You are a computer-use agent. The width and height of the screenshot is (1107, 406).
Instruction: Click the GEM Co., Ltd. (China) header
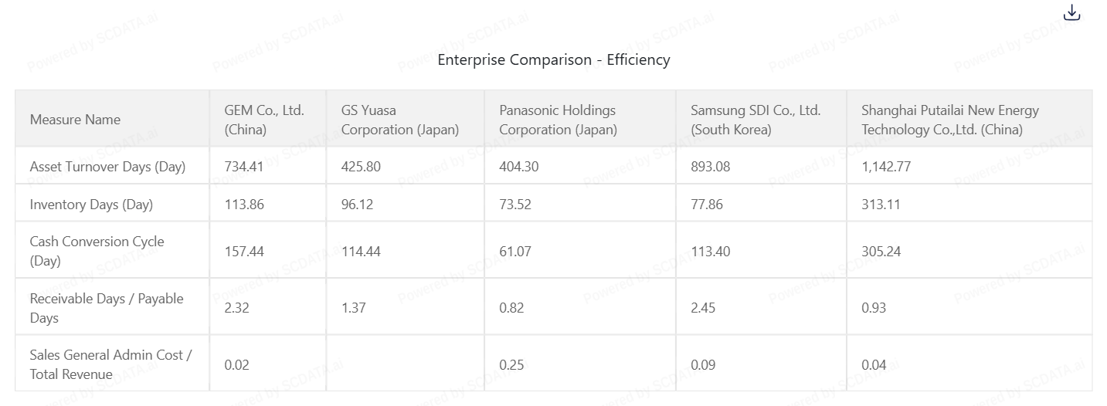[264, 120]
